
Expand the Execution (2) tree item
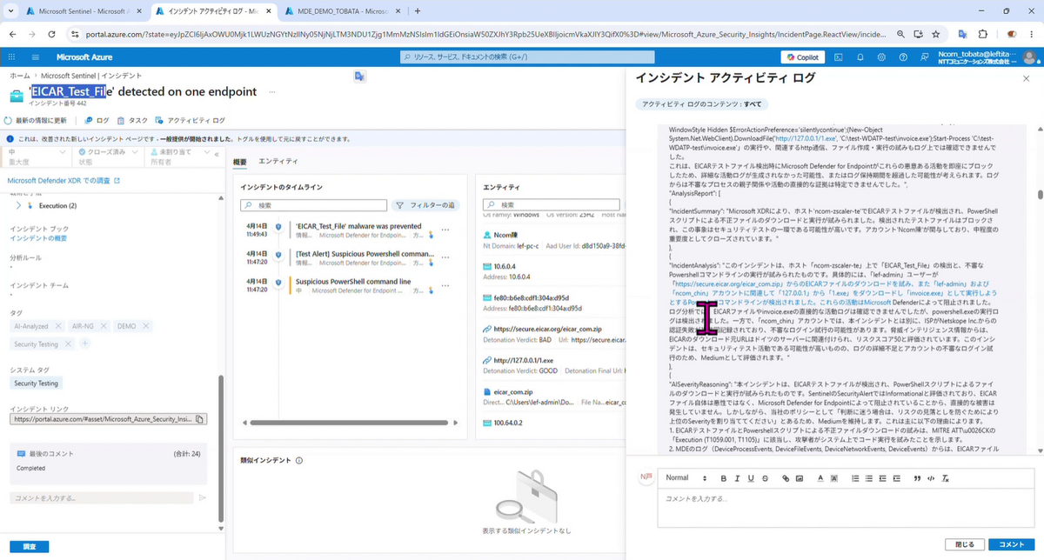click(x=19, y=206)
